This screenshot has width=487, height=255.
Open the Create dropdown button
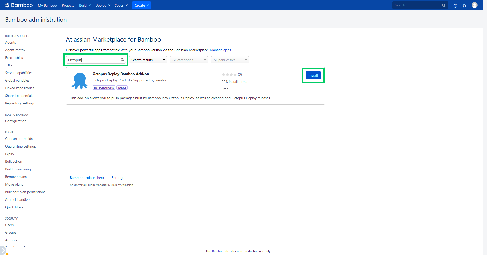pos(142,5)
